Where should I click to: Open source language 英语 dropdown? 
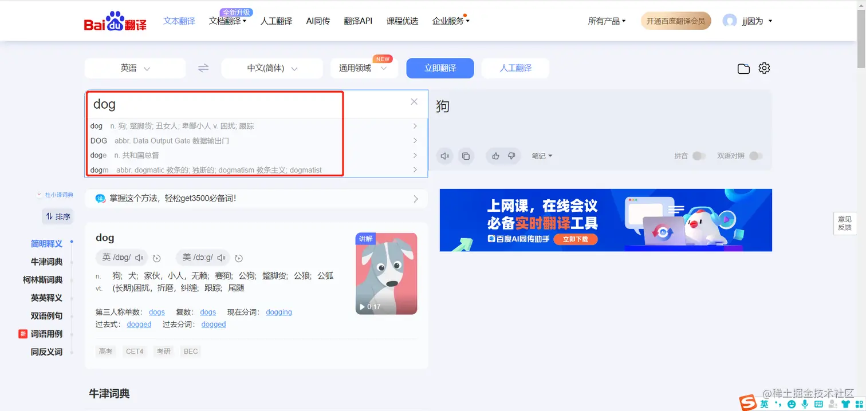[x=135, y=68]
